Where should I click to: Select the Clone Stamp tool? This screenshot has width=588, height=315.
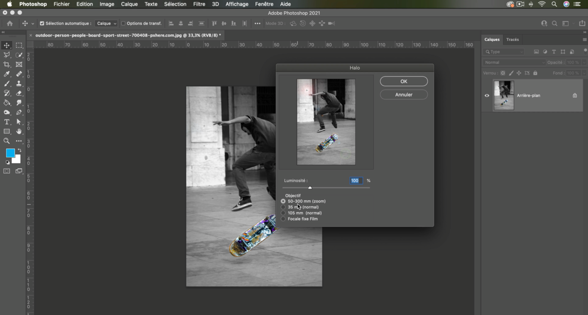point(19,84)
